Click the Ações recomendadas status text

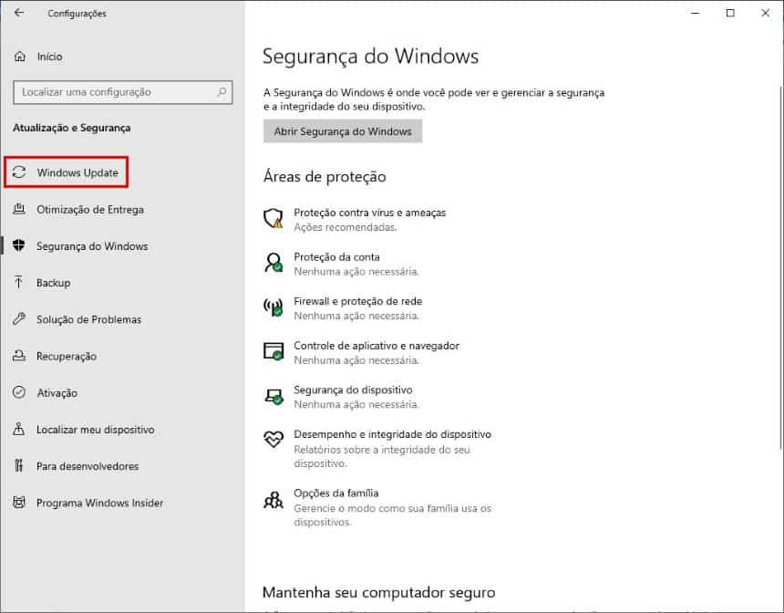(x=346, y=227)
